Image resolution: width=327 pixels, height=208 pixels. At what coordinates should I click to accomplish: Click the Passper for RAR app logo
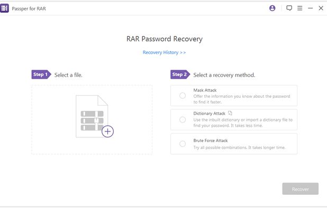coord(4,8)
